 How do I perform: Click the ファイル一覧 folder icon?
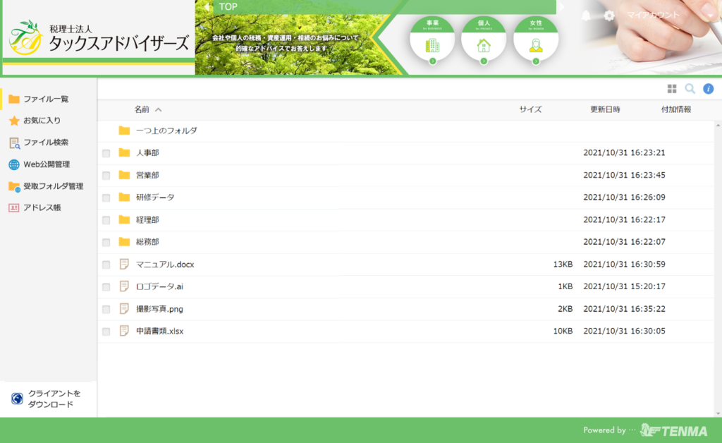pos(14,99)
